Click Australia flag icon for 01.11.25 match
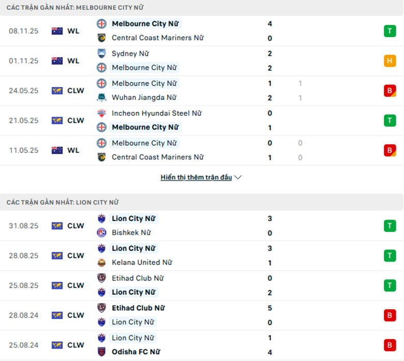The image size is (404, 361). coord(57,61)
